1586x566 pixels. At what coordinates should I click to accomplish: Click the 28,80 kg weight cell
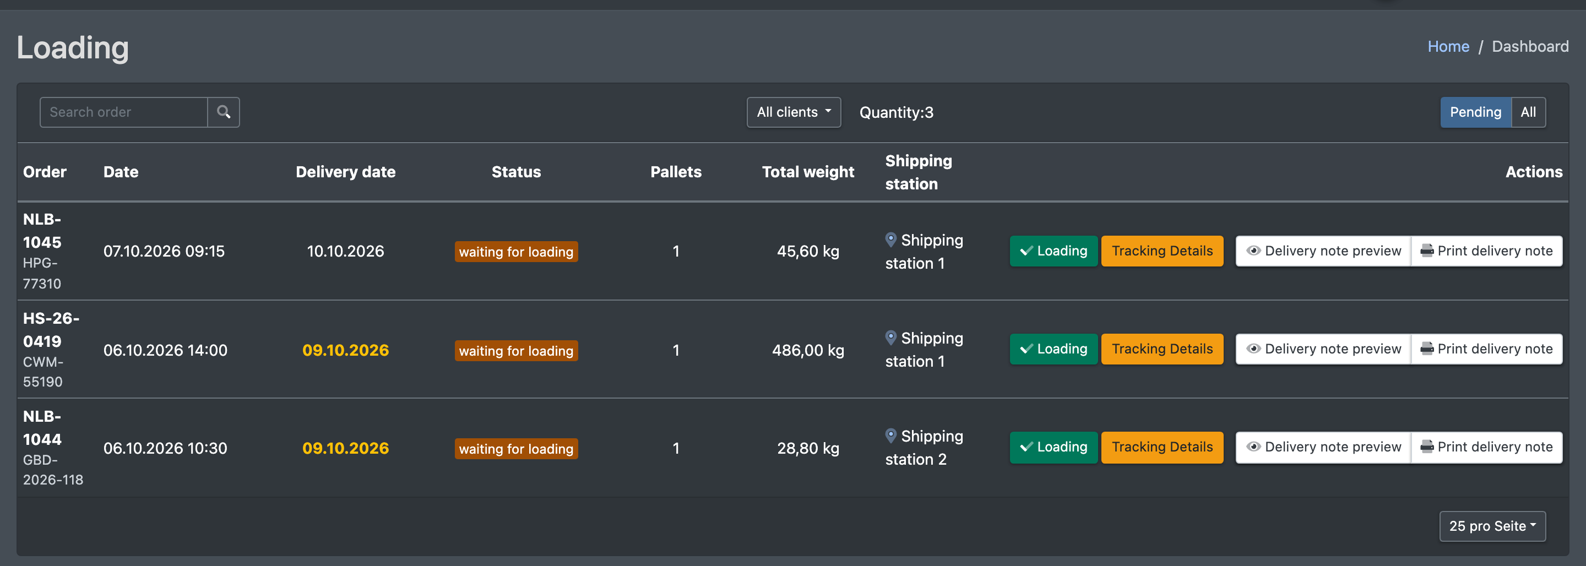[808, 448]
